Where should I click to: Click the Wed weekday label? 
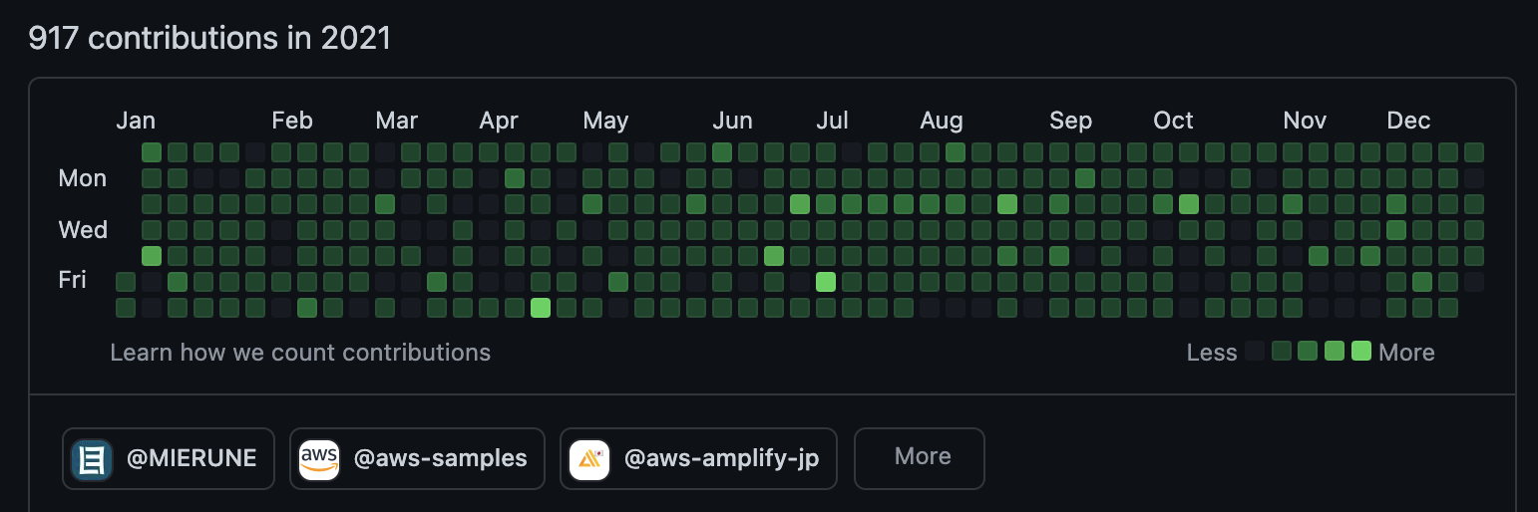pos(83,230)
